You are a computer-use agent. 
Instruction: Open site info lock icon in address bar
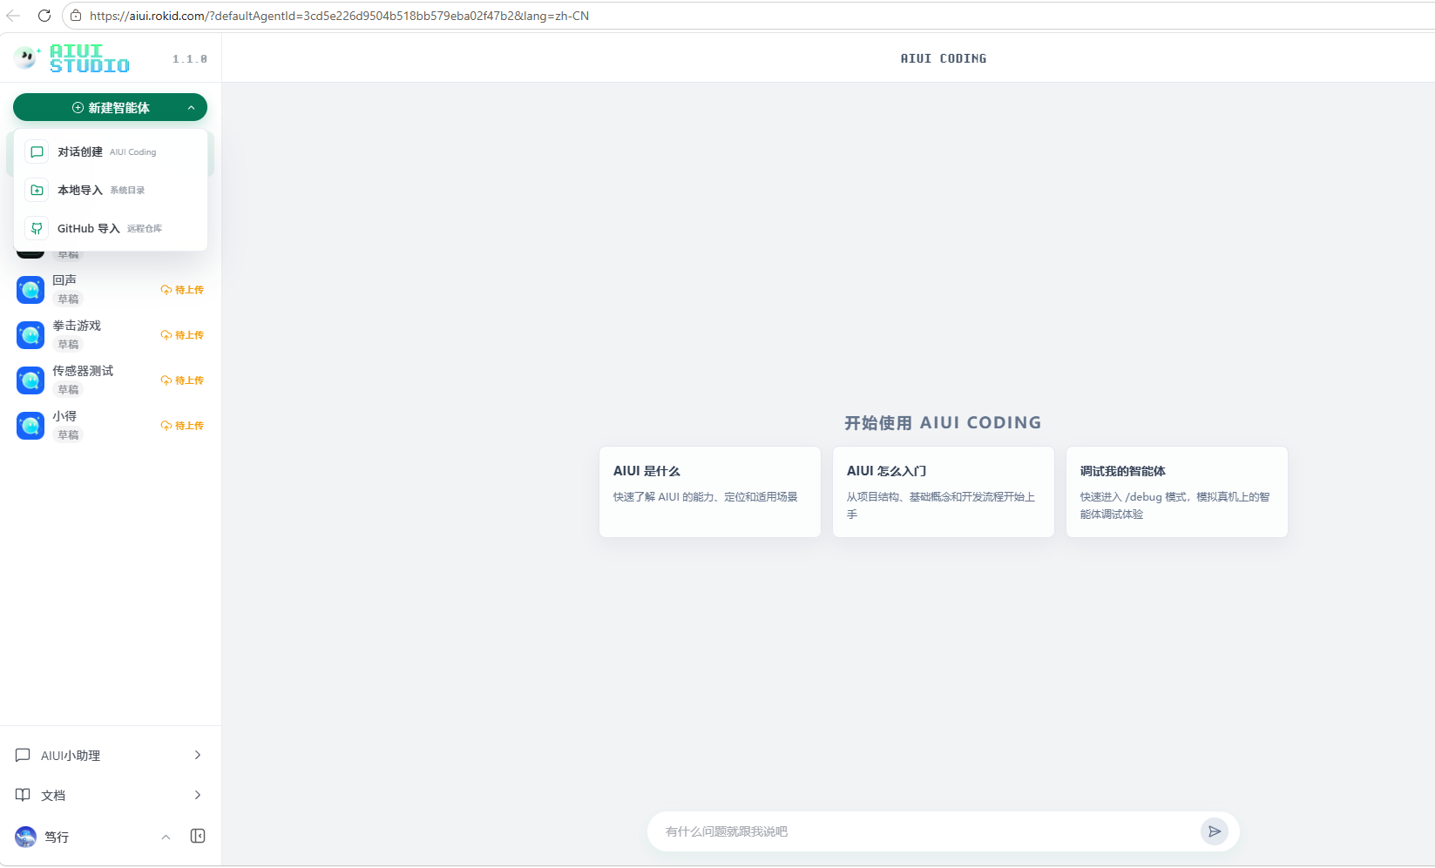76,16
